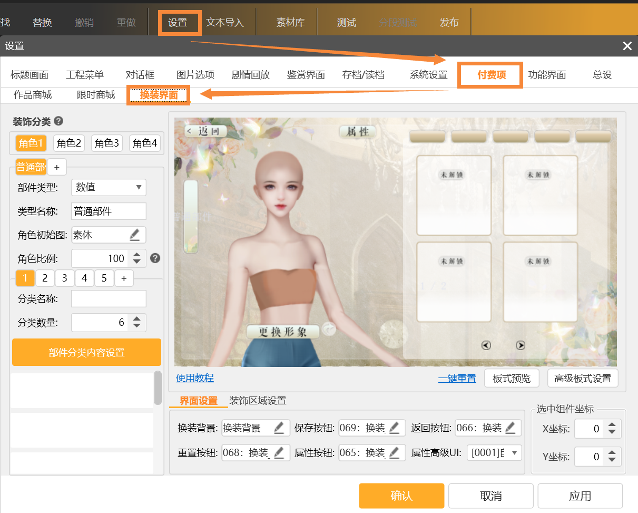This screenshot has height=513, width=638.
Task: Click the 部件分类内容设置 button
Action: click(86, 352)
